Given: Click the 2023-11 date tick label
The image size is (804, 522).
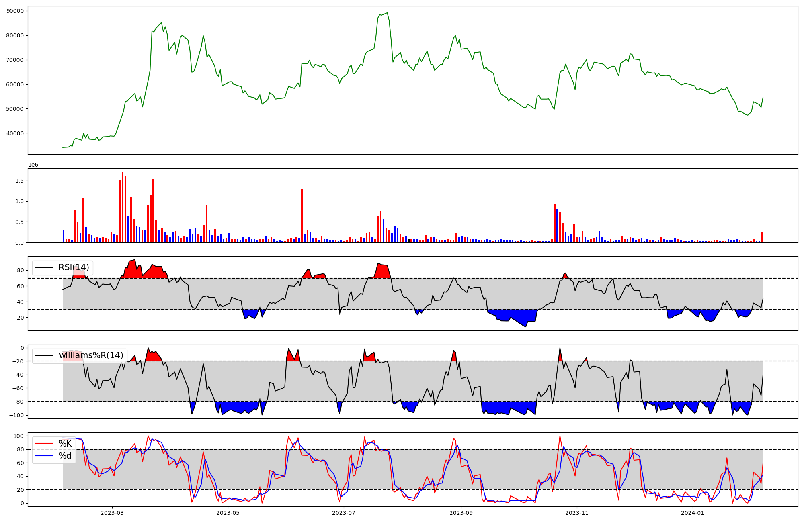Looking at the screenshot, I should click(577, 513).
